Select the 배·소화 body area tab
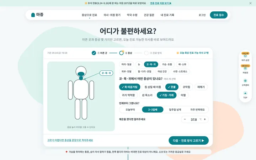Screen dimensions: 256x160 click(182, 64)
